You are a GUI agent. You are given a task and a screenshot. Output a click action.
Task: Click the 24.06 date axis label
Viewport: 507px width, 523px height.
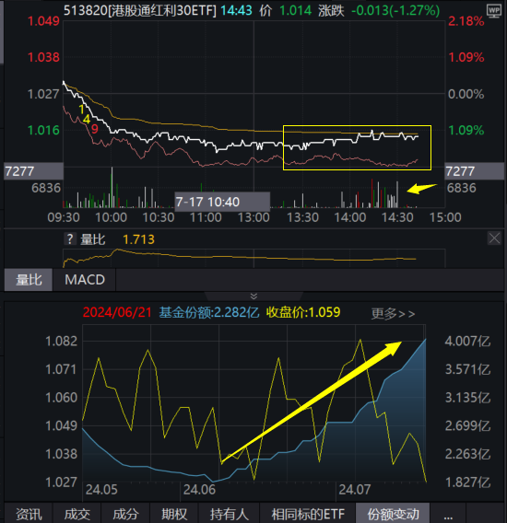click(199, 490)
